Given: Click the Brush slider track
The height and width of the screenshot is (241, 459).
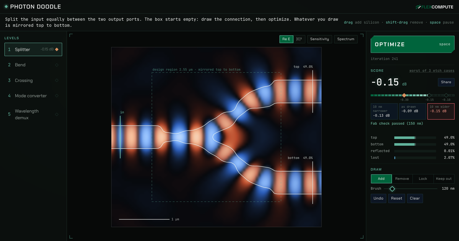Looking at the screenshot, I should [410, 189].
